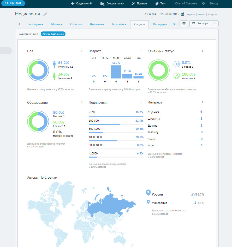
Task: Open the three-dot menu for Интересы widget
Action: (x=202, y=102)
